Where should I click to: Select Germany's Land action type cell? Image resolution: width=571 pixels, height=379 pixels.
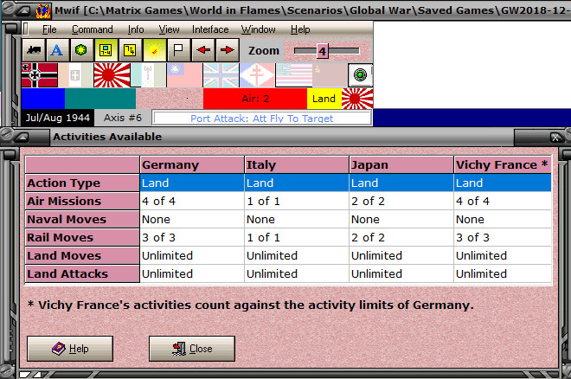tap(192, 183)
